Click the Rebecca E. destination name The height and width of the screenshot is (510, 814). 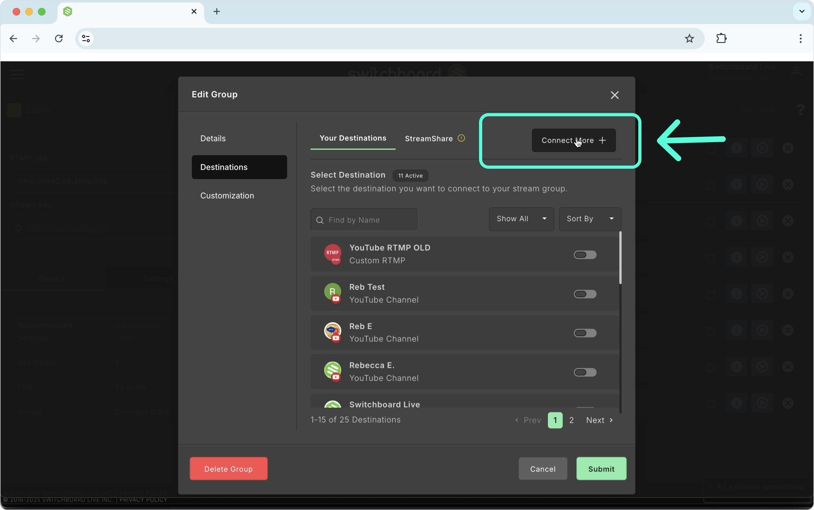pos(372,365)
